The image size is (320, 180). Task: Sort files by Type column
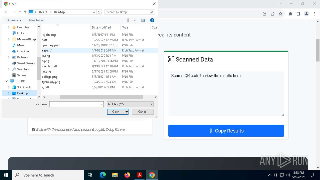[x=135, y=27]
